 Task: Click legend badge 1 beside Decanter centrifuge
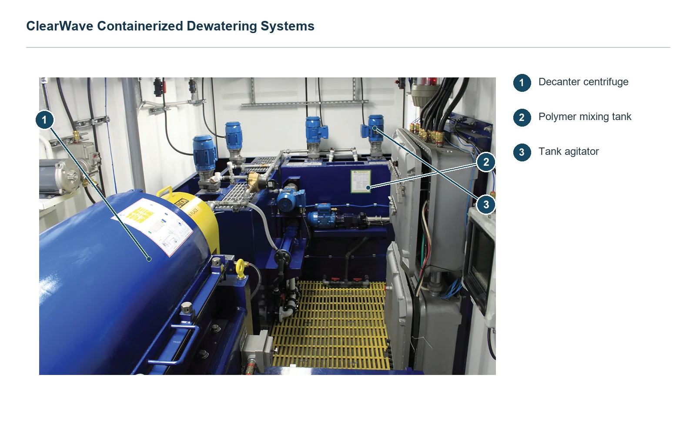pyautogui.click(x=522, y=83)
